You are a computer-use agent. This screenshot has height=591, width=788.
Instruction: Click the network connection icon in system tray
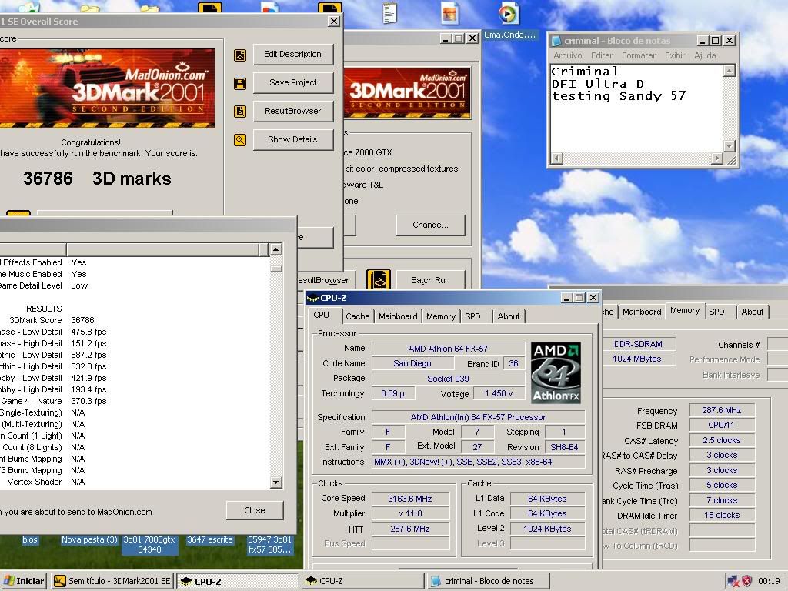pos(733,581)
